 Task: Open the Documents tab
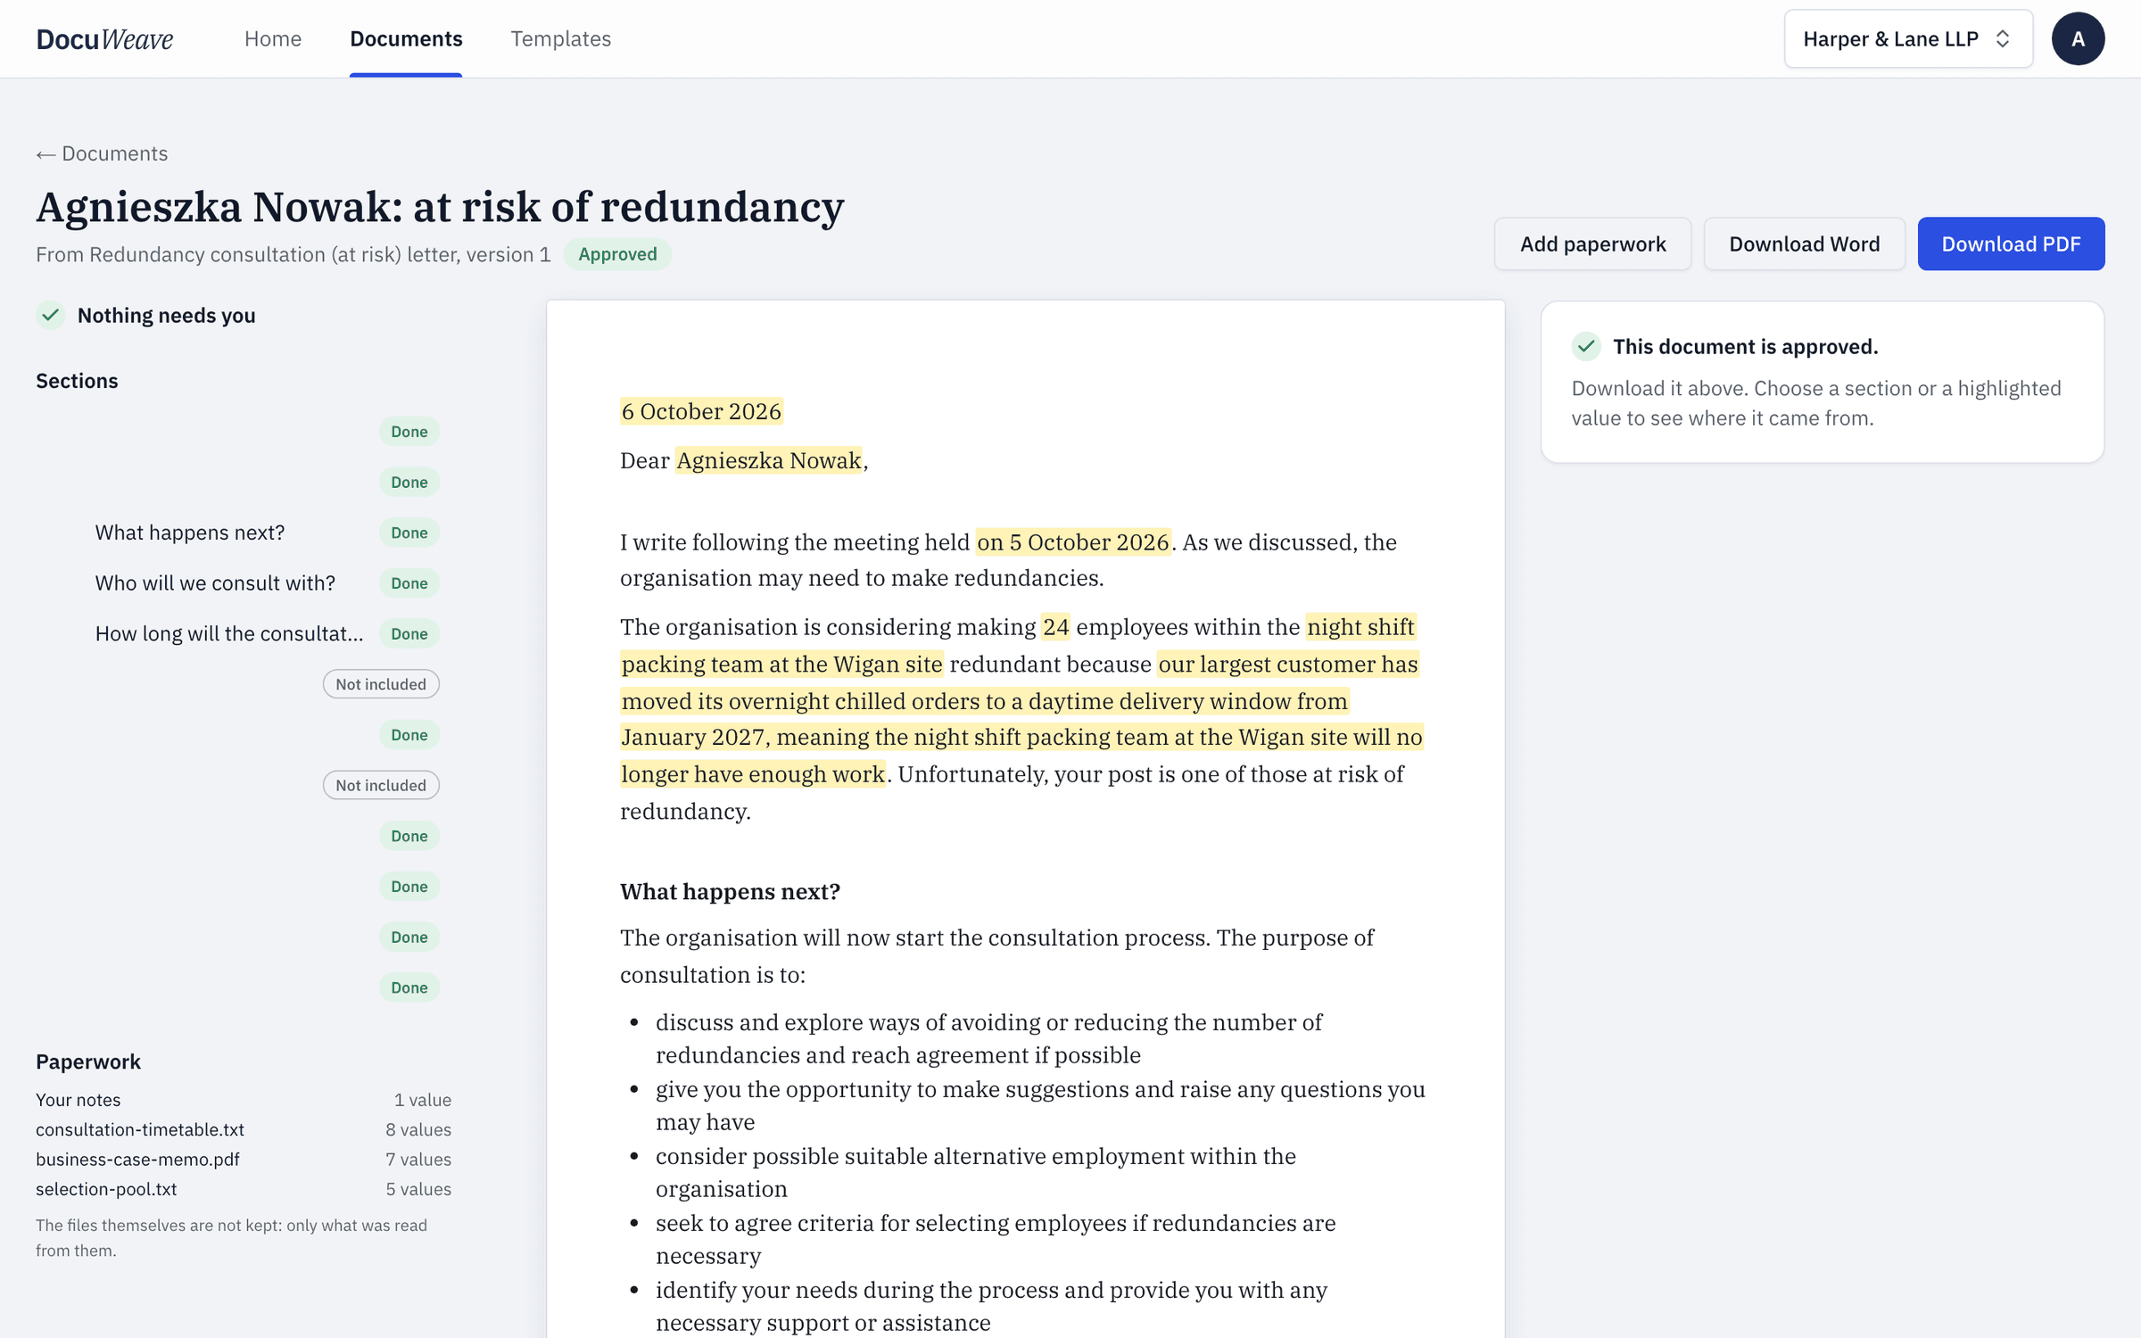(x=406, y=39)
